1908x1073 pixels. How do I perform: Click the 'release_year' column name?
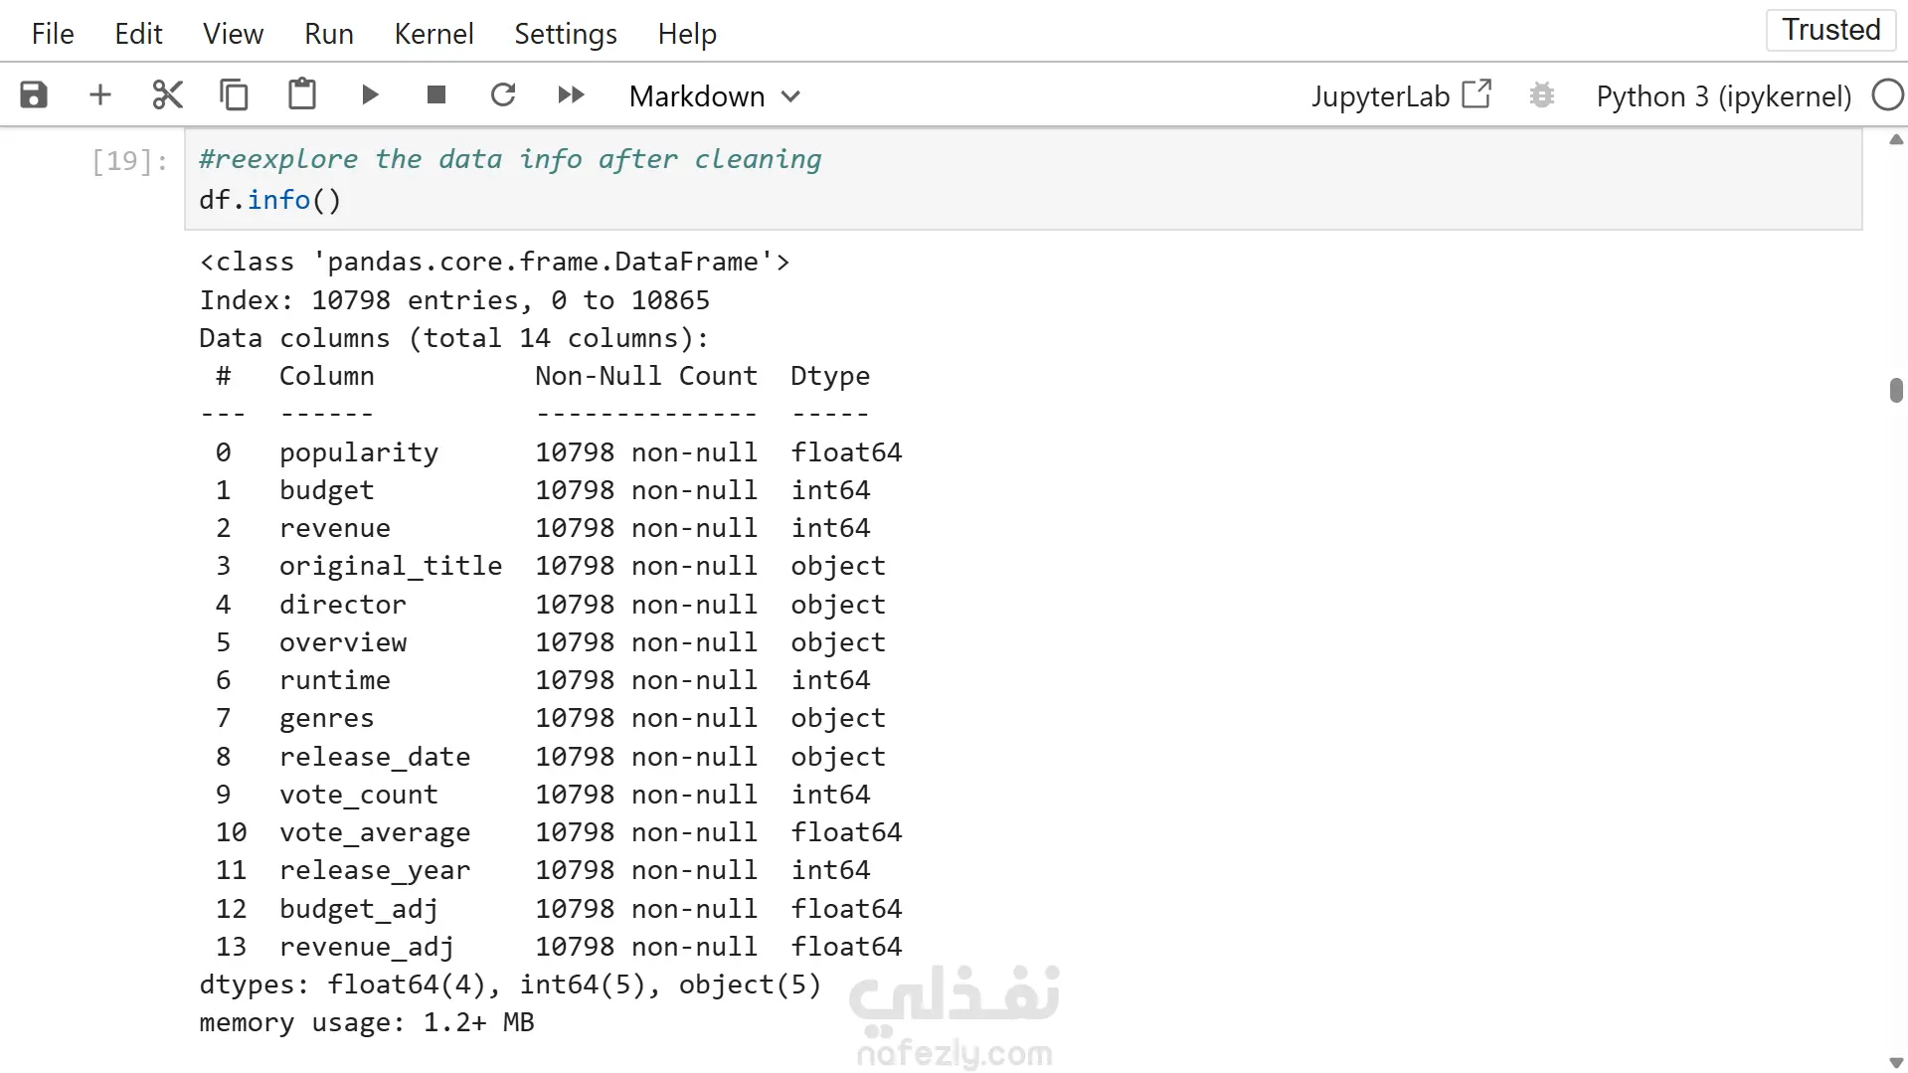coord(375,870)
